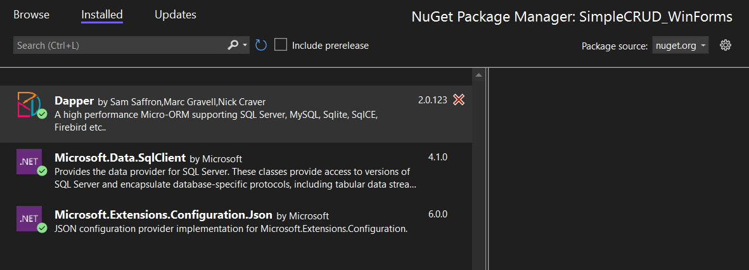Open NuGet settings gear icon
This screenshot has height=270, width=749.
click(x=726, y=45)
